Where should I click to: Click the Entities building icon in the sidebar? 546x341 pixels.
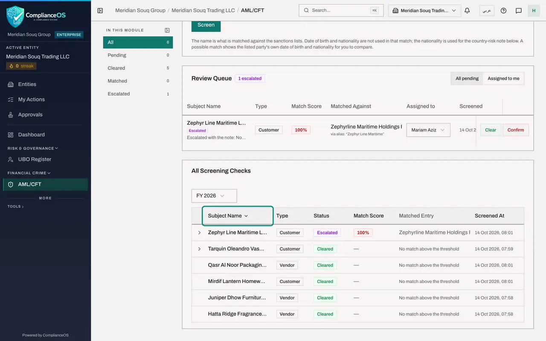click(x=11, y=84)
